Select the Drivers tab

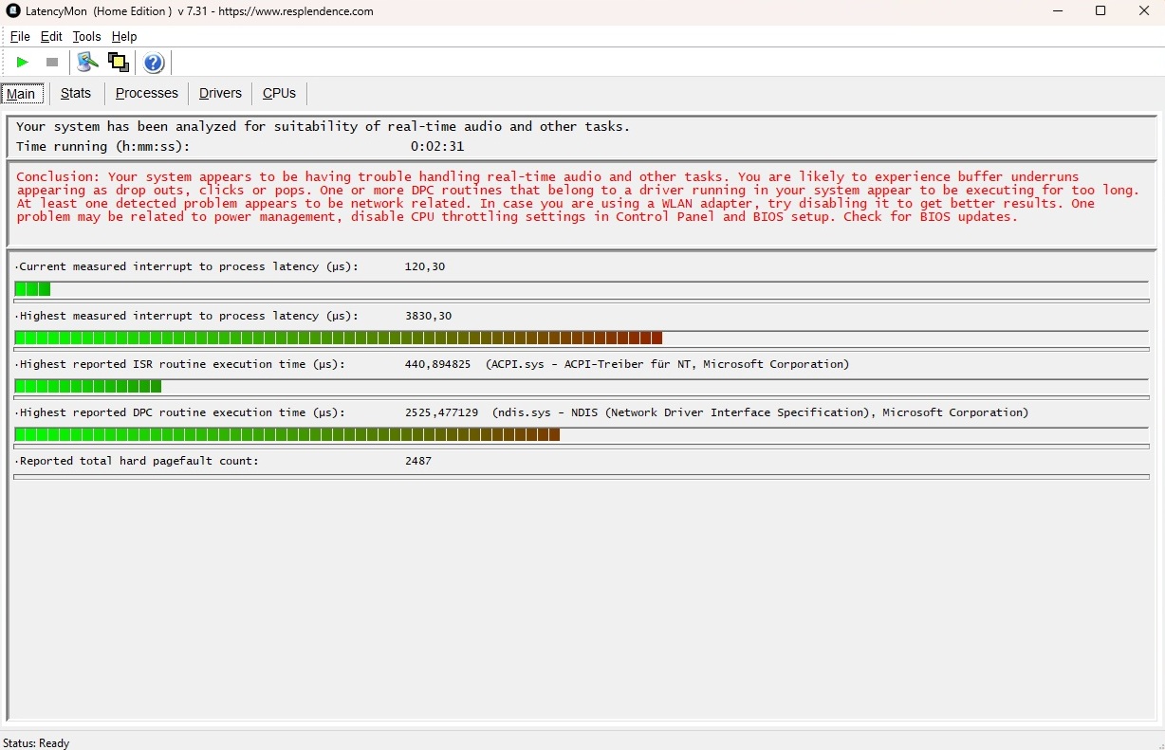pyautogui.click(x=220, y=93)
